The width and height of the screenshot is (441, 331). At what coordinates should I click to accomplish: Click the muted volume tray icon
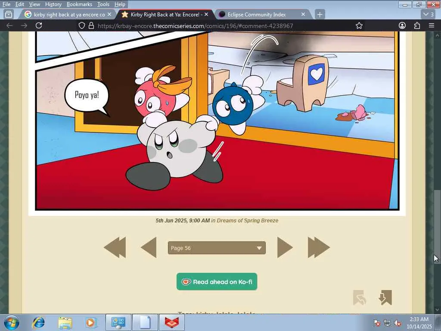[398, 323]
